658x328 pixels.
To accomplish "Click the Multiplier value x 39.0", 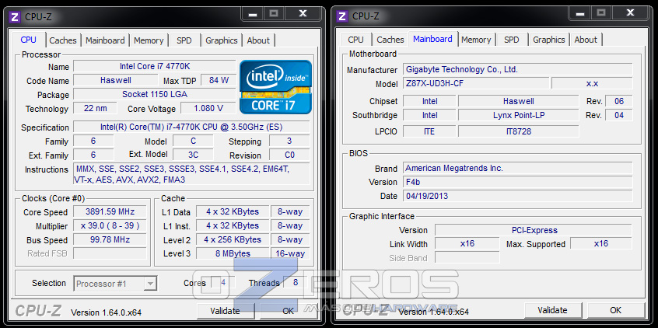I will (110, 225).
